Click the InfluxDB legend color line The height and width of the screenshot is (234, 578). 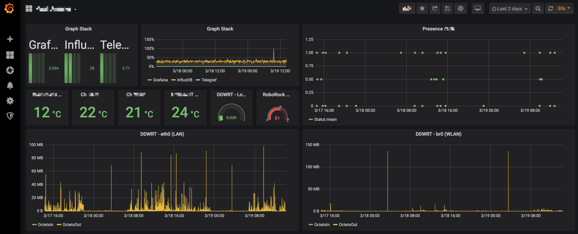pyautogui.click(x=174, y=80)
